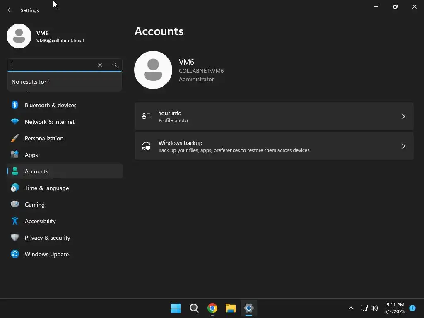Click the Accounts person icon in sidebar

pyautogui.click(x=15, y=171)
